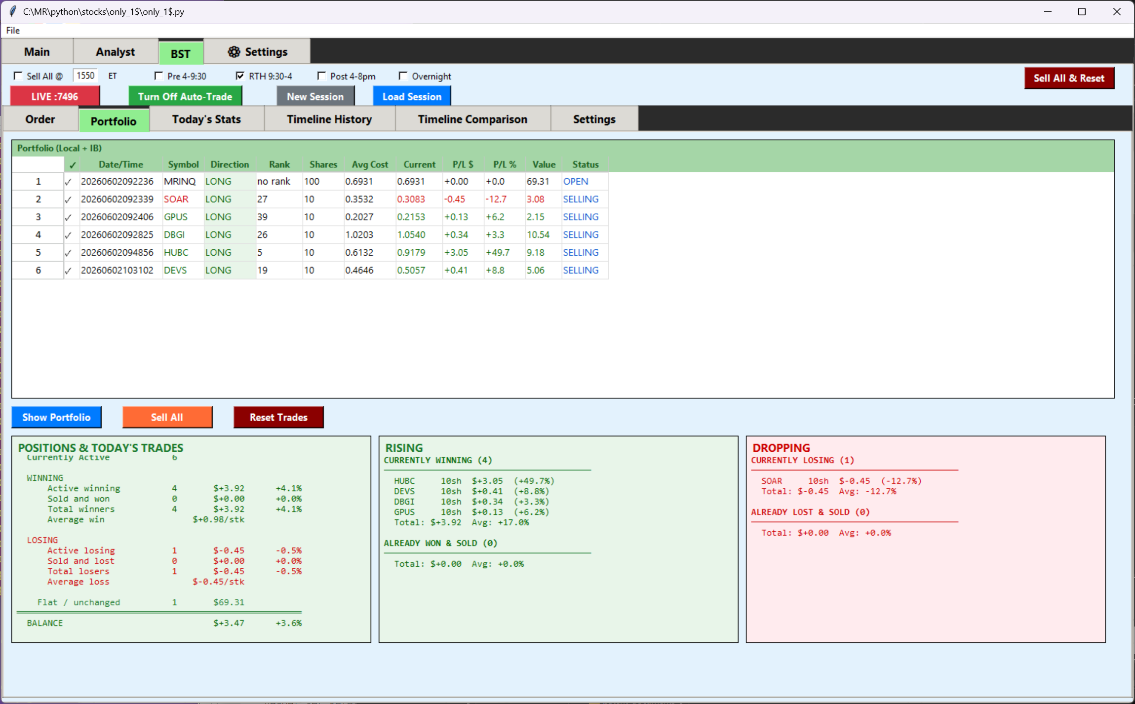Open the Analyst tab

[116, 52]
